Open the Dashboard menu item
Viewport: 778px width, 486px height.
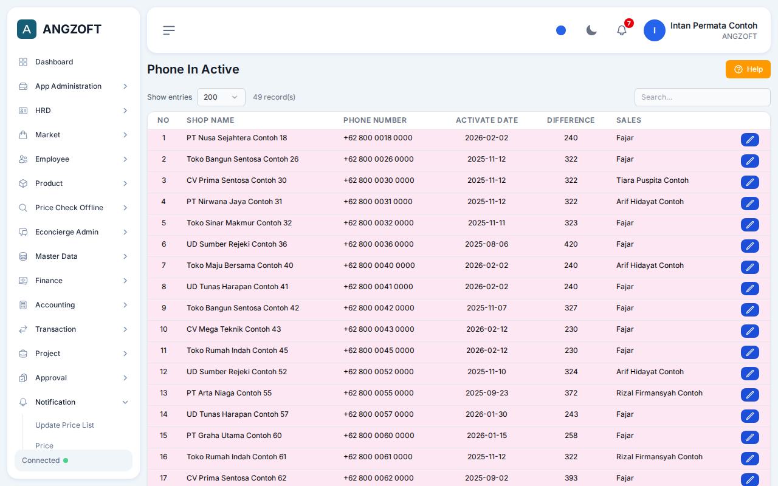74,62
